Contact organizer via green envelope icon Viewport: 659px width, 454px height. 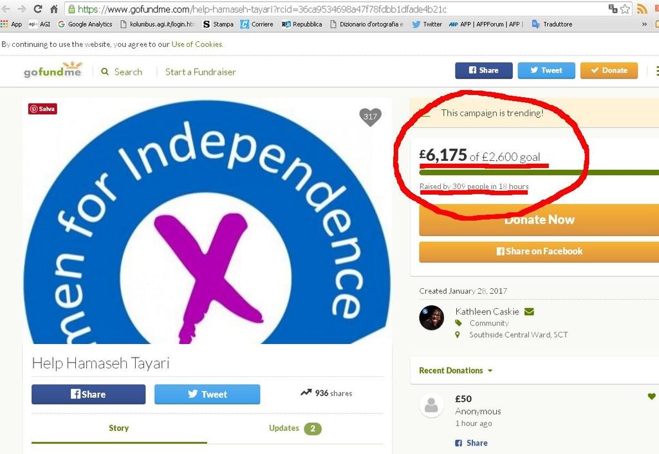529,312
